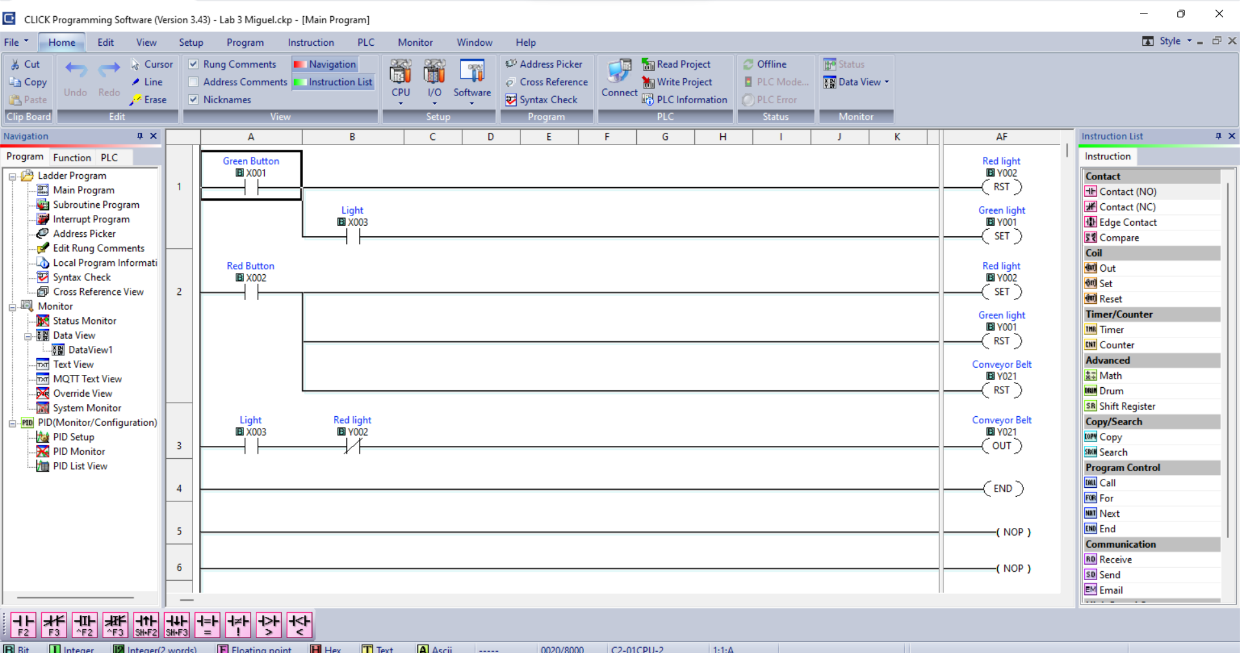Open the Data View dropdown arrow
The image size is (1240, 653).
[x=887, y=82]
